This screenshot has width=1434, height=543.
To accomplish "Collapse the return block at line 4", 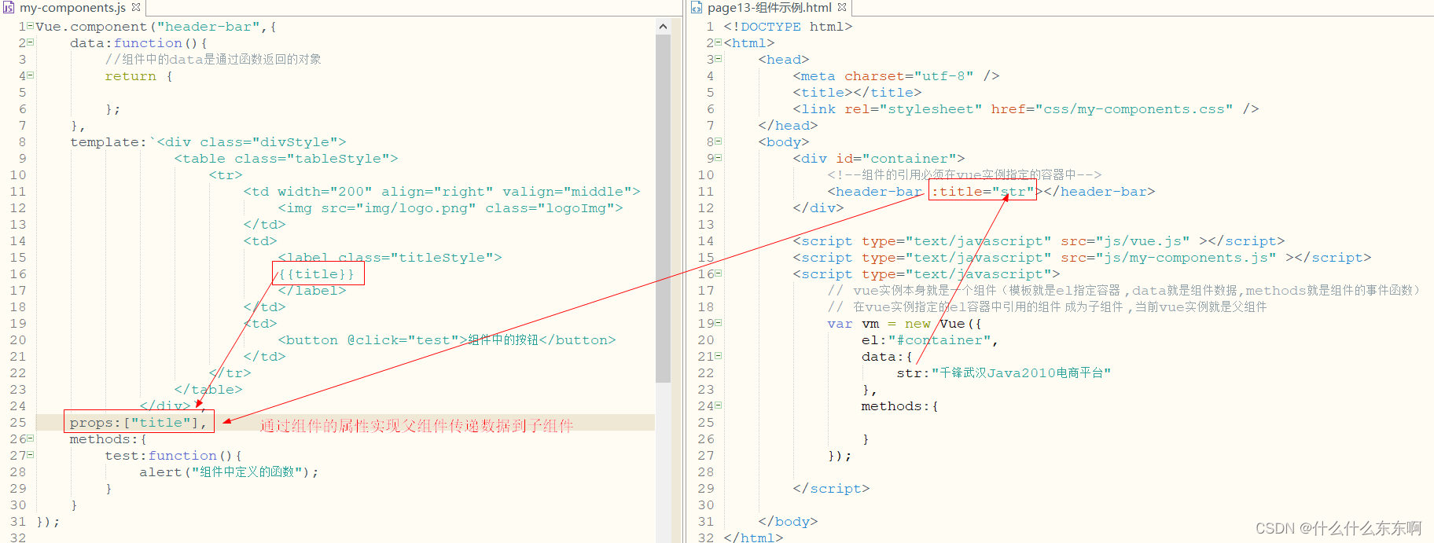I will tap(31, 75).
